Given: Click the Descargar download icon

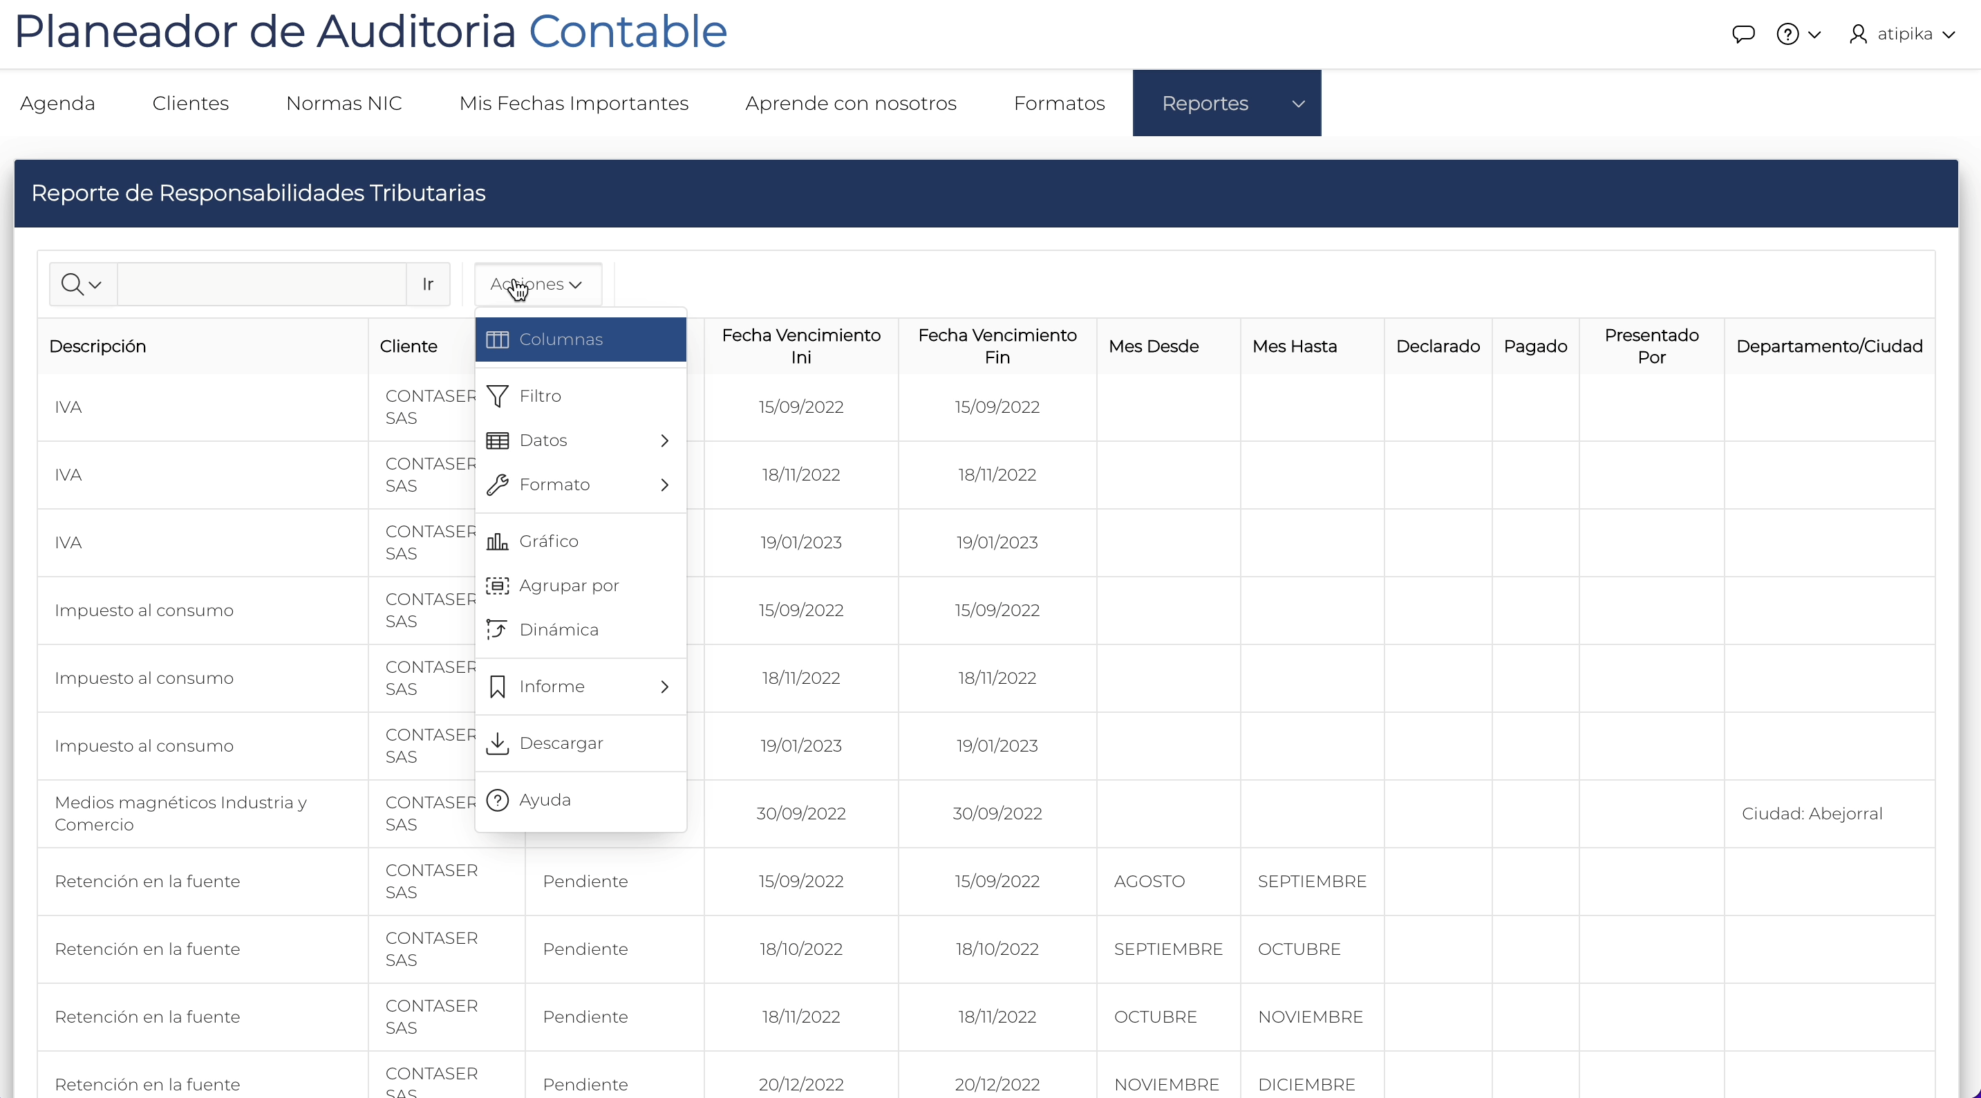Looking at the screenshot, I should pos(498,743).
